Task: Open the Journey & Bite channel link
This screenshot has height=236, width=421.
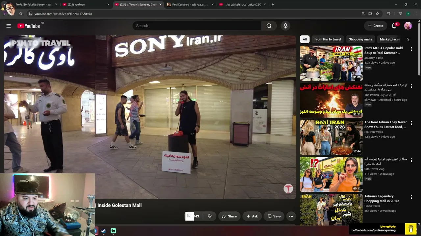Action: [374, 58]
